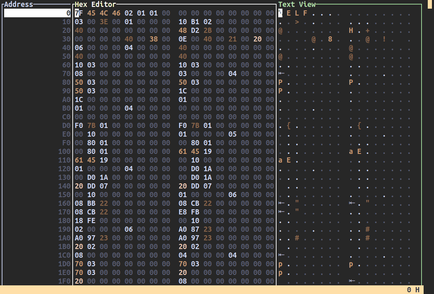Select the 48 byte in row 20
The height and width of the screenshot is (294, 434).
pos(183,30)
